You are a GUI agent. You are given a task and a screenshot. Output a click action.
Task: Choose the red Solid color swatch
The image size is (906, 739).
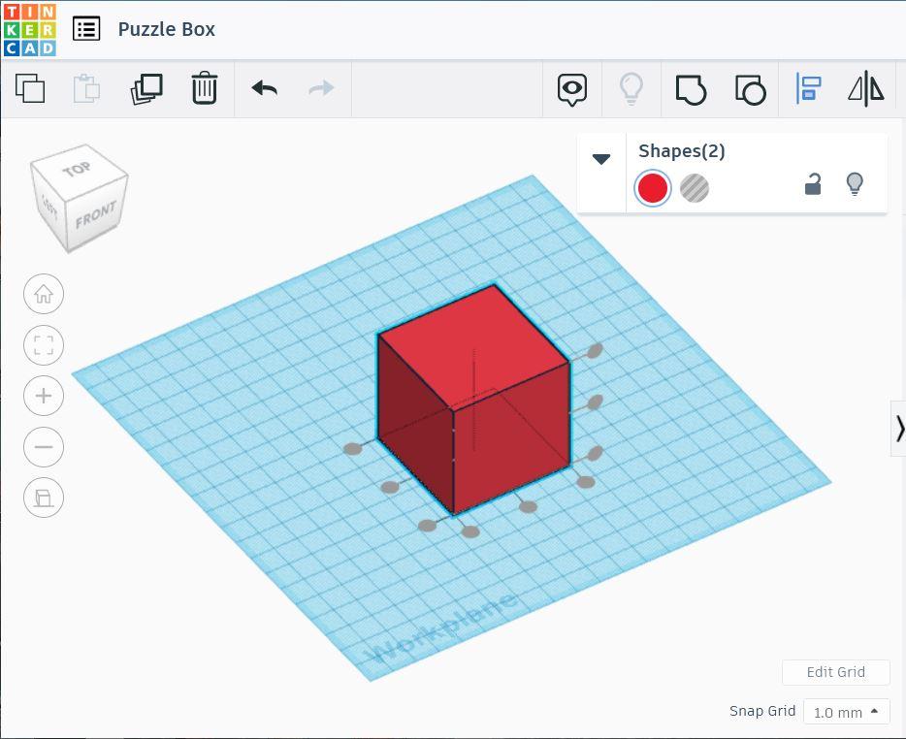point(653,188)
